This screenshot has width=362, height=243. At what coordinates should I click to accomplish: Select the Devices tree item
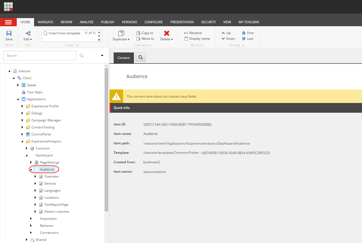click(50, 184)
